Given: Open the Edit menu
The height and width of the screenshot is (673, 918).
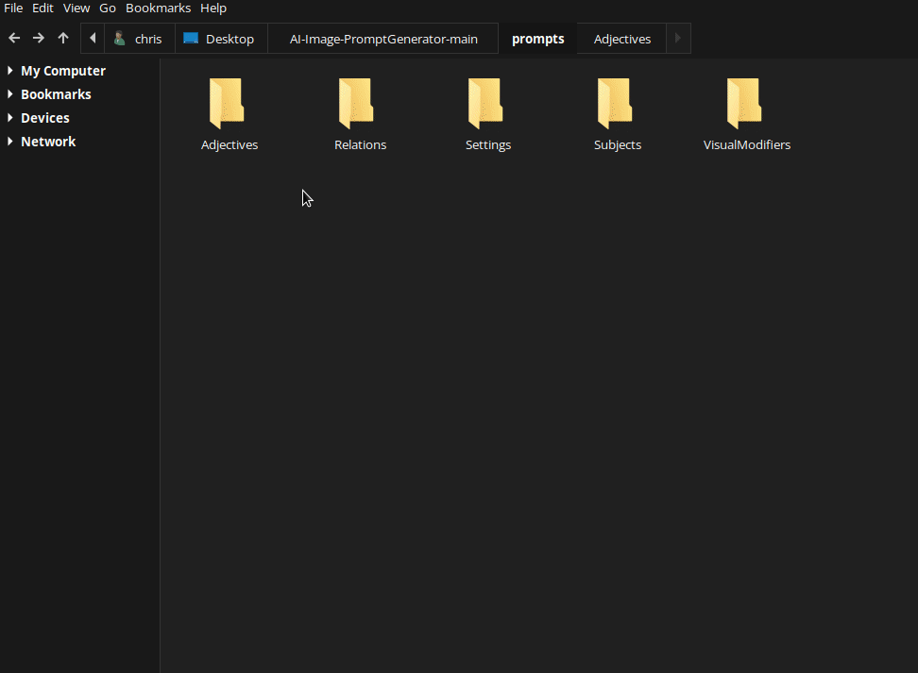Looking at the screenshot, I should (x=42, y=8).
